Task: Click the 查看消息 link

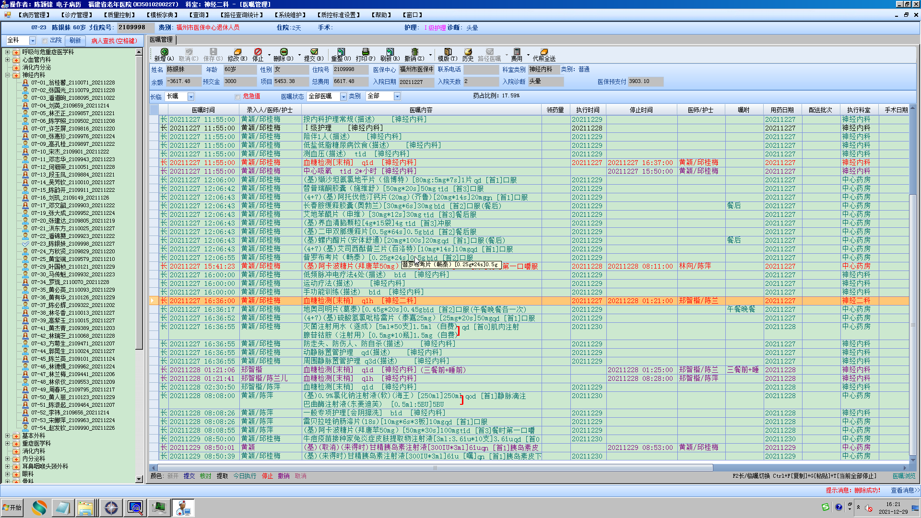Action: (905, 490)
